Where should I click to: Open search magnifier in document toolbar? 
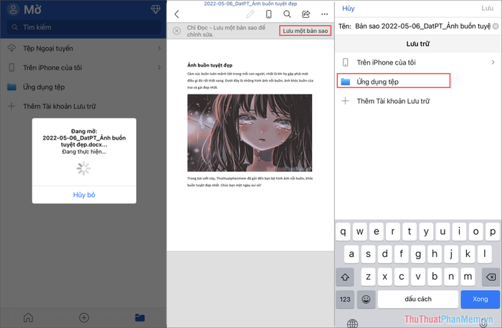pyautogui.click(x=287, y=14)
